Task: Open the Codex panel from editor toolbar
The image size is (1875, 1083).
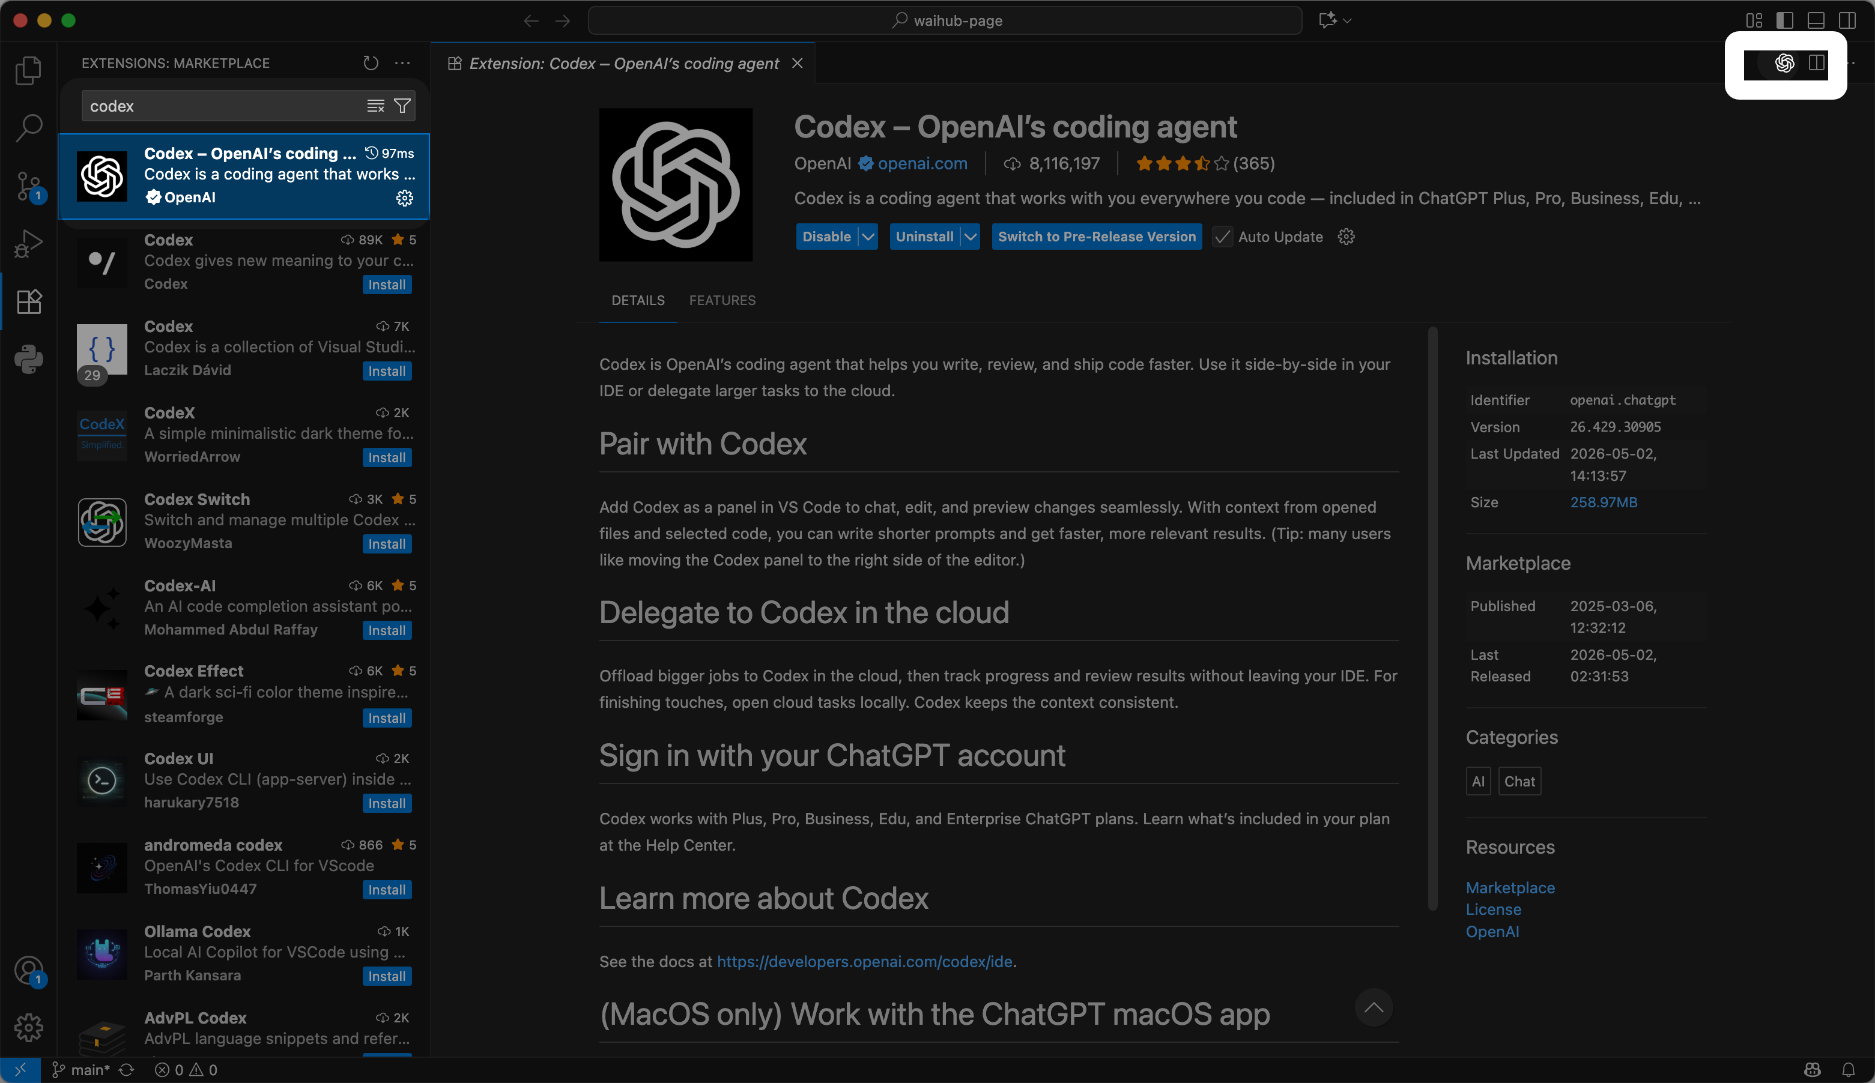Action: (x=1784, y=63)
